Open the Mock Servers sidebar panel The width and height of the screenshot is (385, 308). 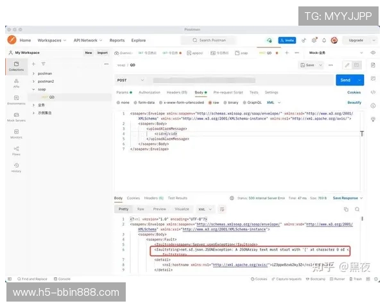click(16, 117)
